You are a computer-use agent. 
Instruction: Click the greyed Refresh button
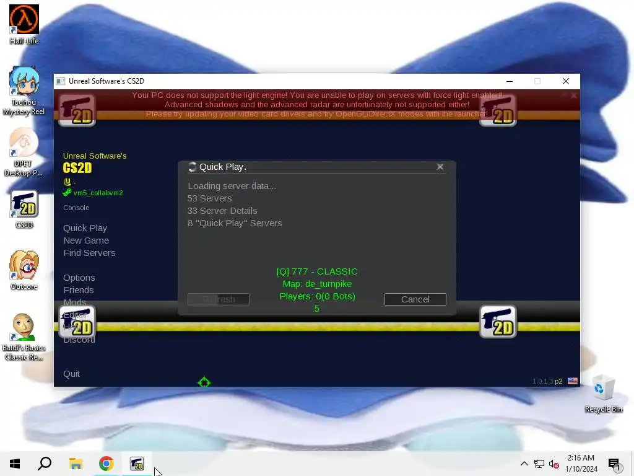pyautogui.click(x=219, y=299)
